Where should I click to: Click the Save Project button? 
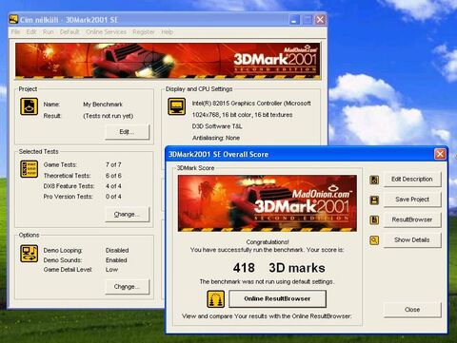[412, 200]
